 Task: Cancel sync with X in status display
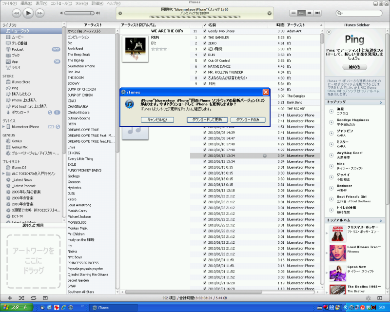click(270, 13)
